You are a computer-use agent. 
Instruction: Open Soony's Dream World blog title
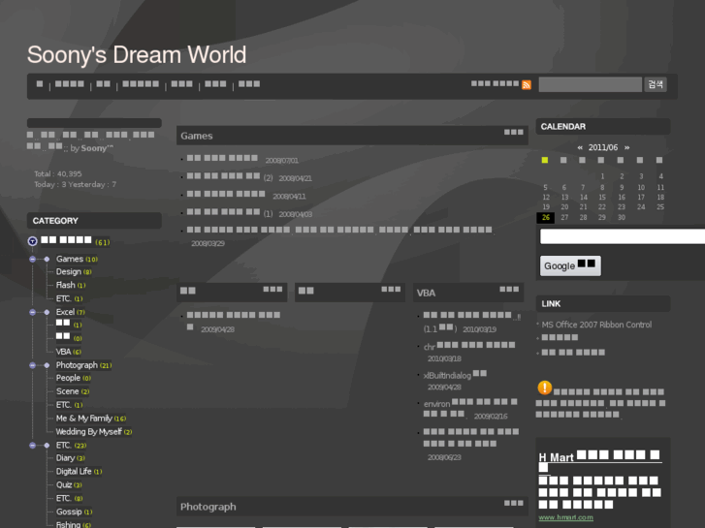point(137,55)
